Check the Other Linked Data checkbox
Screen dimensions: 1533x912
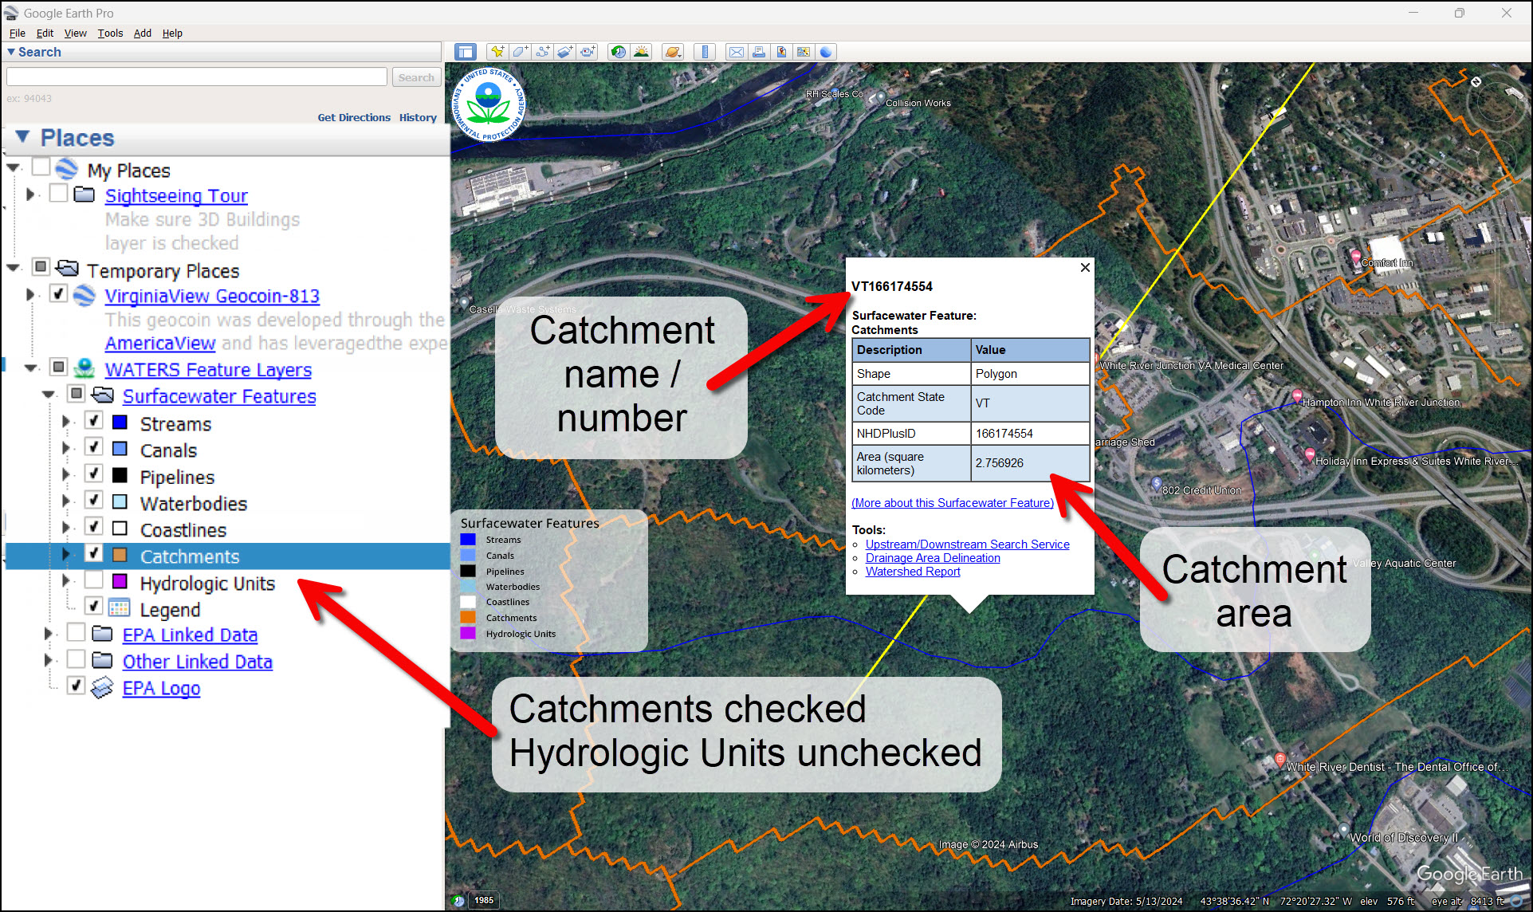pos(77,658)
